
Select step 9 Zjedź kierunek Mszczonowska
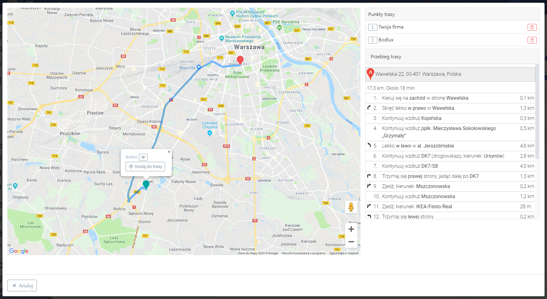[451, 186]
